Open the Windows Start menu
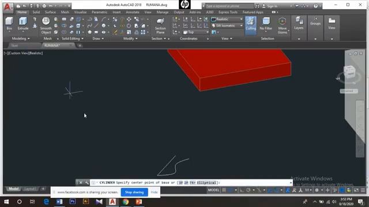The image size is (369, 207). (6, 202)
